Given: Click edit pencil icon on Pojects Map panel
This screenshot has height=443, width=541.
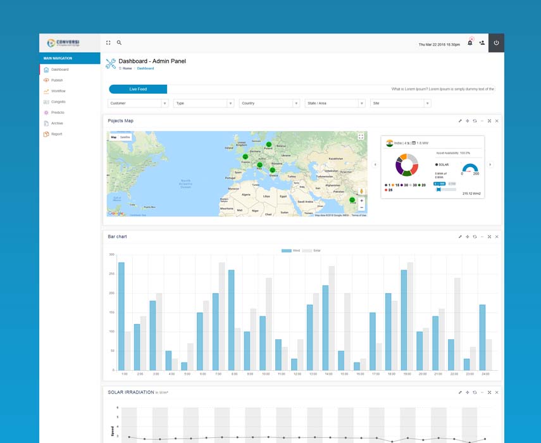Looking at the screenshot, I should tap(460, 121).
